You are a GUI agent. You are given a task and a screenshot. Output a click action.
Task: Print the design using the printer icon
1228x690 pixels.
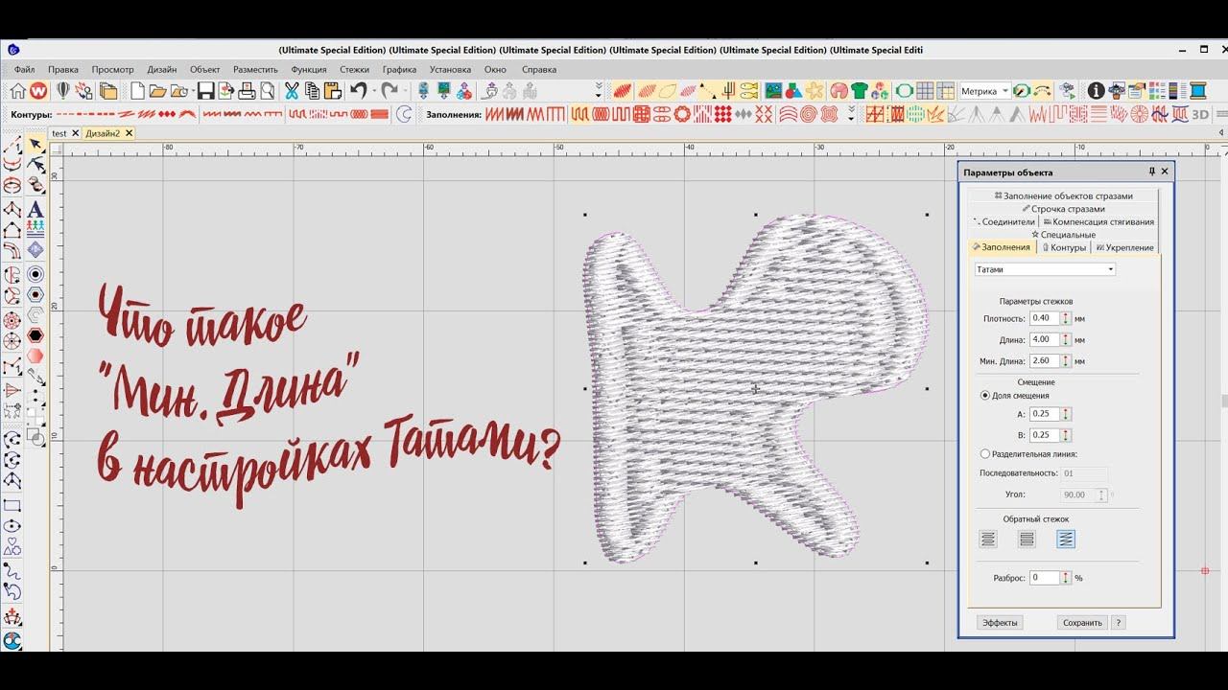[x=246, y=91]
